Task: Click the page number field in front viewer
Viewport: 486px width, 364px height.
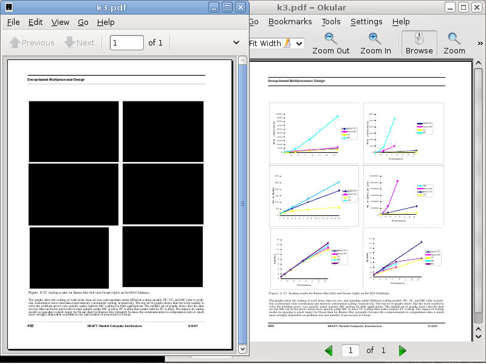Action: coord(126,42)
